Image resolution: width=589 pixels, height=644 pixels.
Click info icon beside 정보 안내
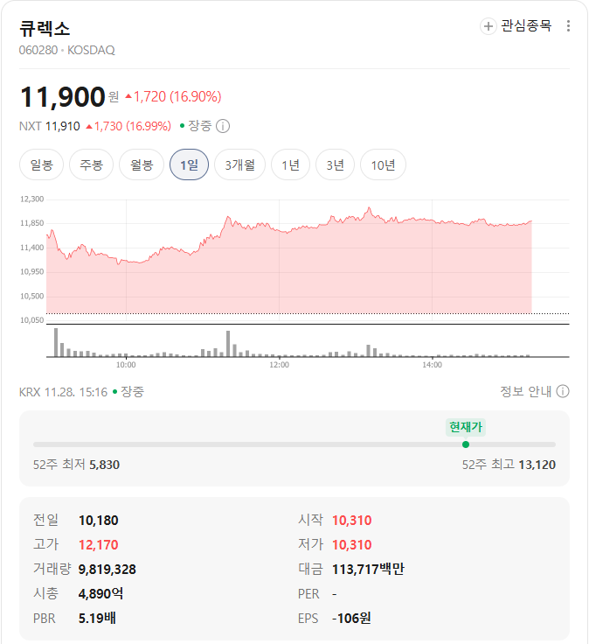pyautogui.click(x=563, y=391)
